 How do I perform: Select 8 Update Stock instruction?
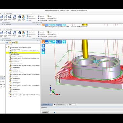tap(14, 62)
